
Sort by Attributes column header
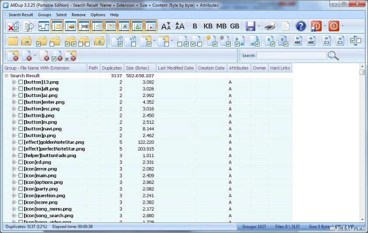[239, 68]
